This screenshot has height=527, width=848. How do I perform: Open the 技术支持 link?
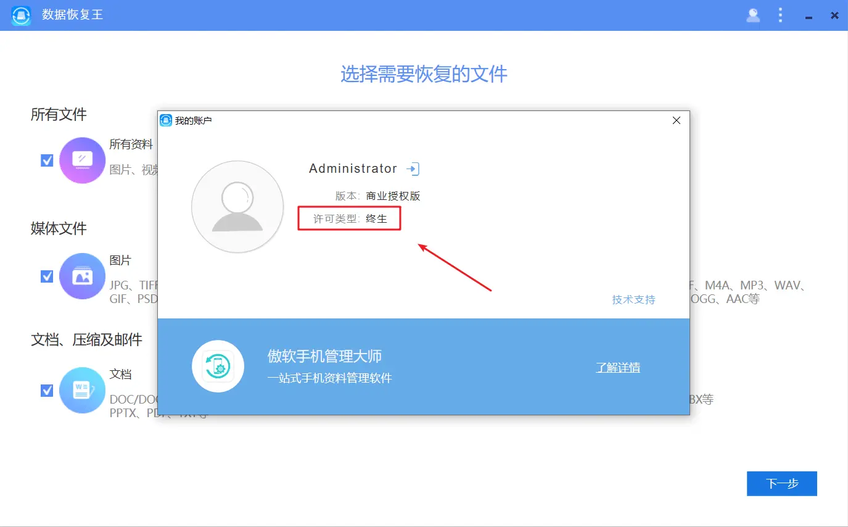point(633,300)
